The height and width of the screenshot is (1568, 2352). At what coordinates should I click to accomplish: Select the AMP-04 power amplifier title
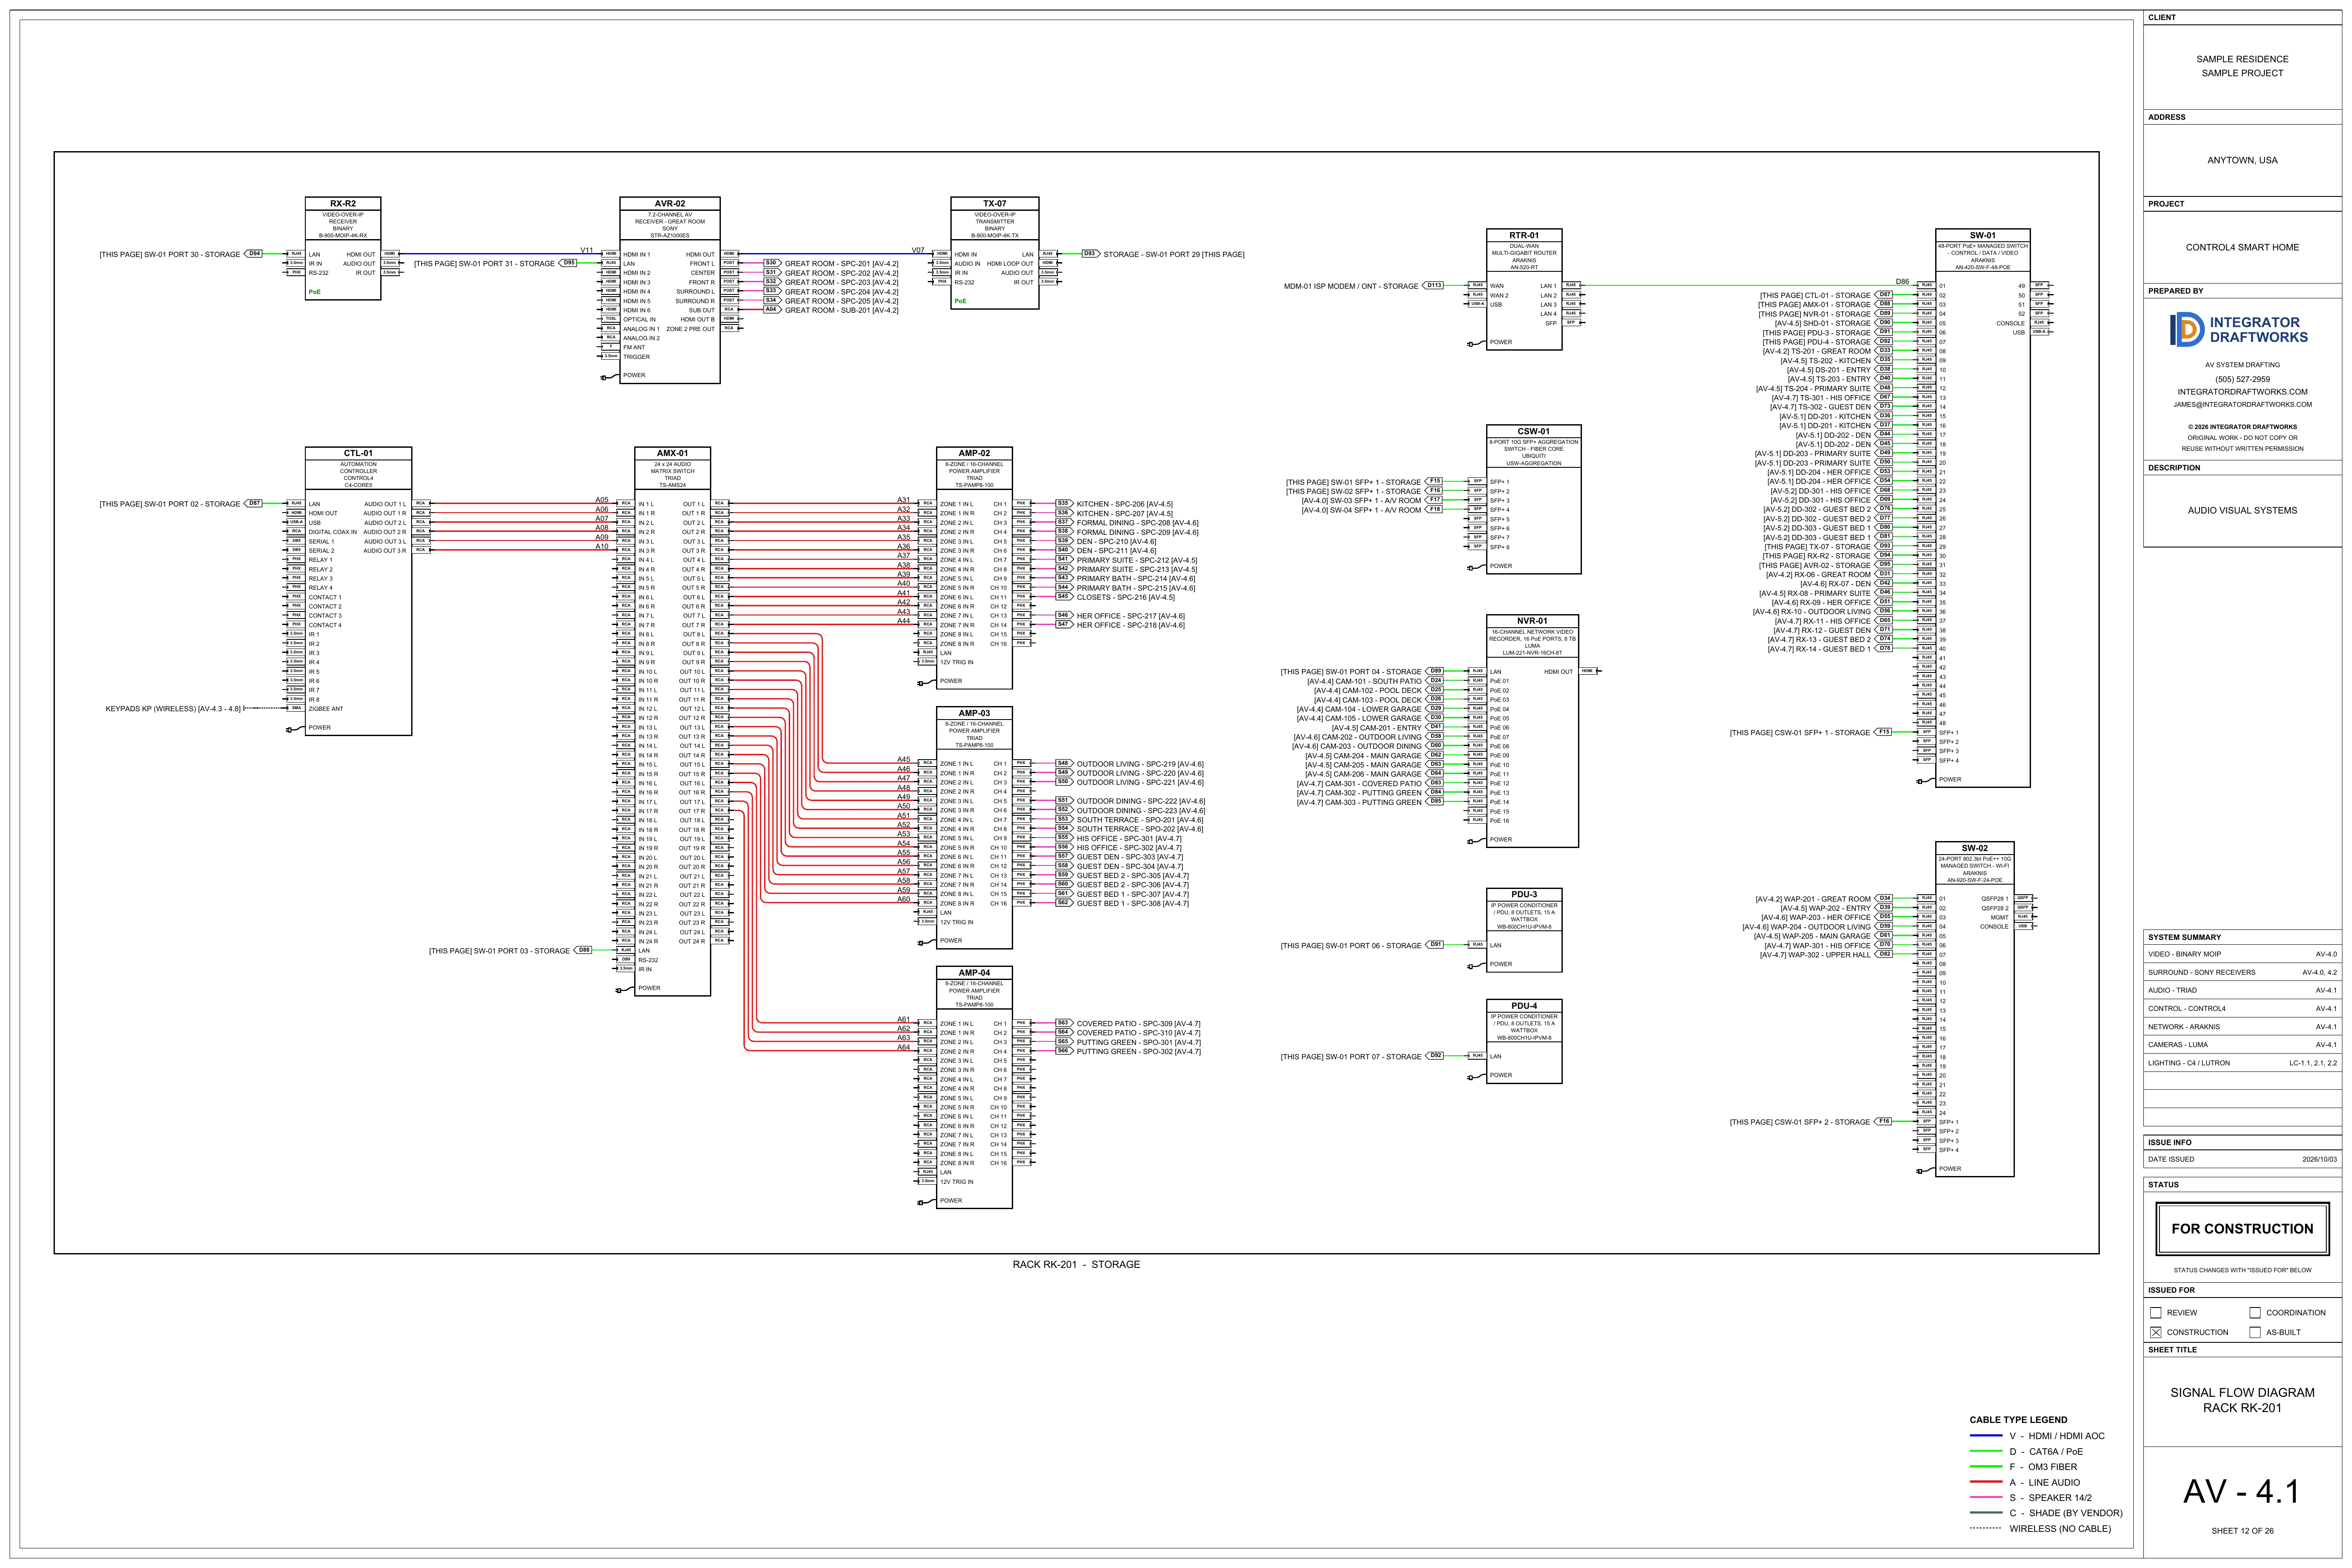[974, 972]
